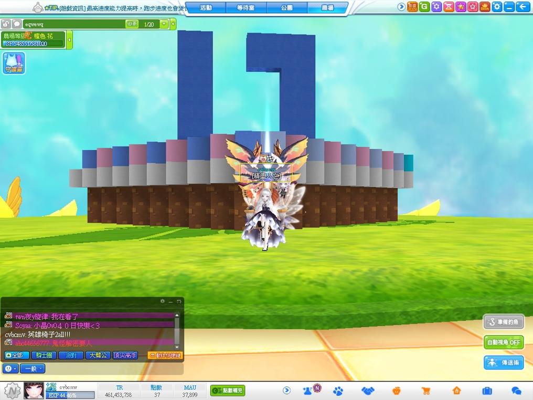
Task: Toggle the 全部 chat filter
Action: click(x=17, y=355)
